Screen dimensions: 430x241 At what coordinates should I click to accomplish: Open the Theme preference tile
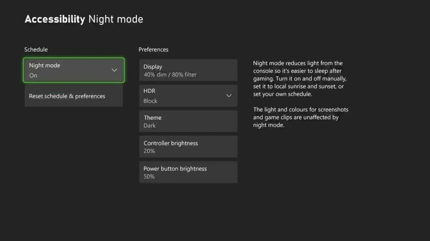pyautogui.click(x=188, y=121)
